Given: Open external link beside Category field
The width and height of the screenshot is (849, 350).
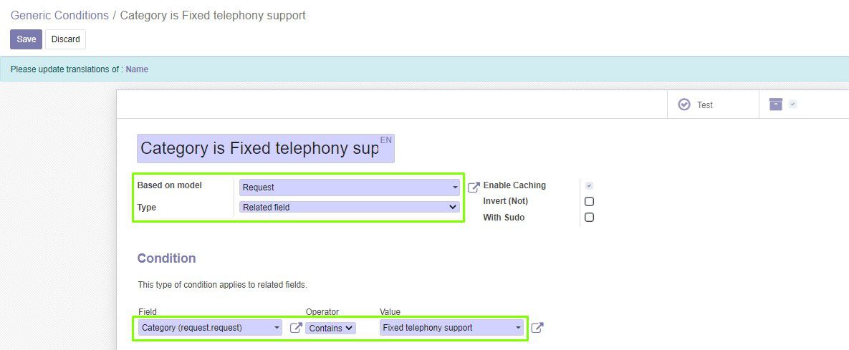Looking at the screenshot, I should (x=296, y=328).
